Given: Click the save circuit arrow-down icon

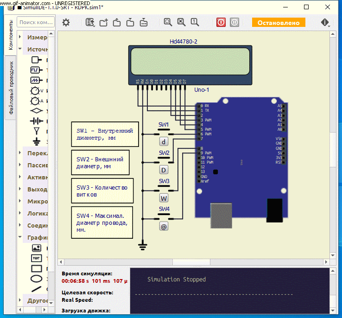Looking at the screenshot, I should point(130,22).
